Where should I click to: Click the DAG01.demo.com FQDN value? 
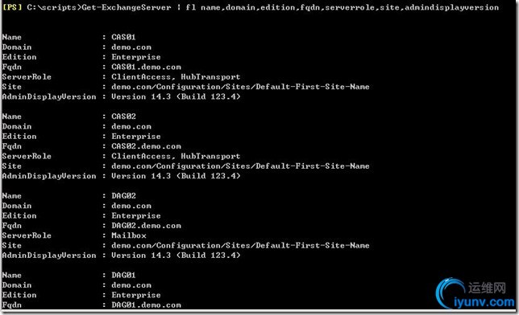click(x=146, y=305)
